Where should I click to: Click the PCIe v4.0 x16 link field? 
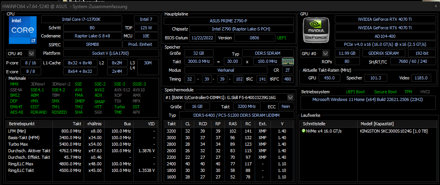385,44
